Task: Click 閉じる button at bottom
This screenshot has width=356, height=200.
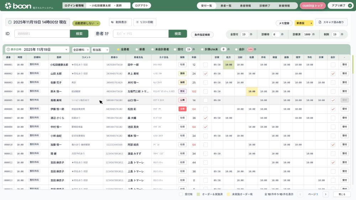Action: click(x=342, y=194)
